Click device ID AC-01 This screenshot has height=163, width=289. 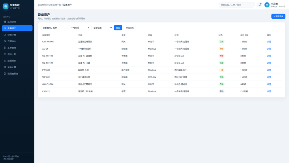point(45,49)
